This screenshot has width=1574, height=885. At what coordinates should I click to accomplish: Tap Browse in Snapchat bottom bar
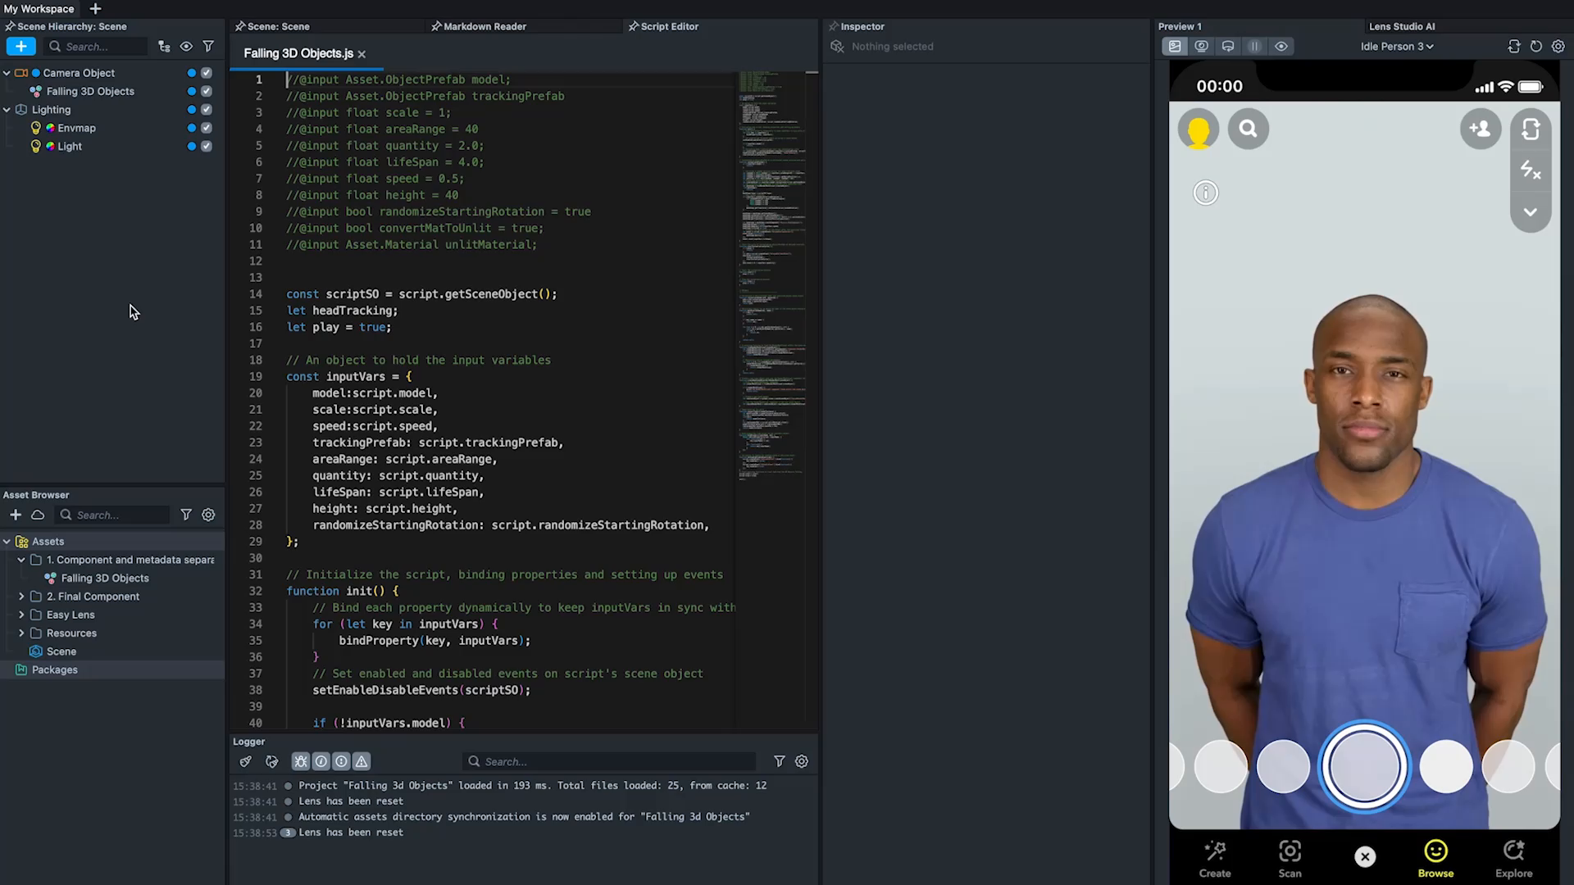(x=1436, y=860)
